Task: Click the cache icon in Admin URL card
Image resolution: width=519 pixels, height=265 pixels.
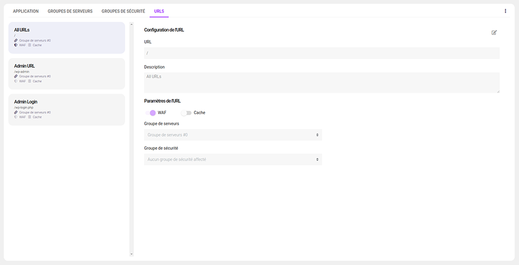Action: [x=30, y=81]
